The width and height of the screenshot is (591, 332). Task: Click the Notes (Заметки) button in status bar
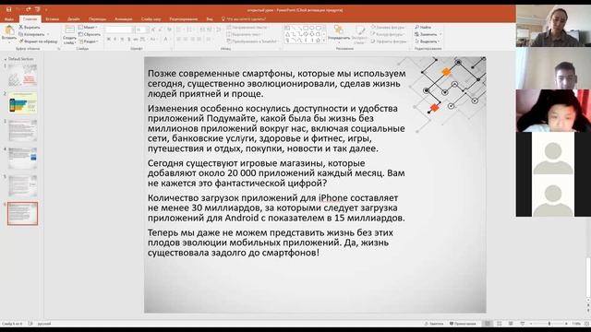(x=434, y=324)
